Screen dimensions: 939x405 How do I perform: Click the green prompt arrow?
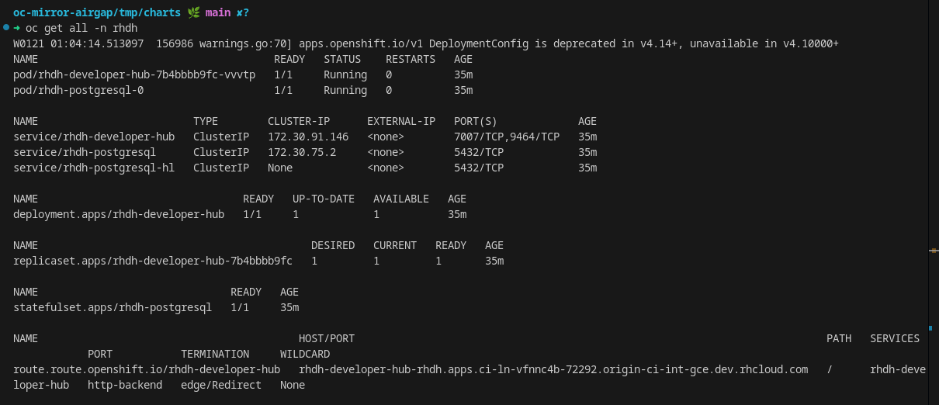tap(16, 28)
